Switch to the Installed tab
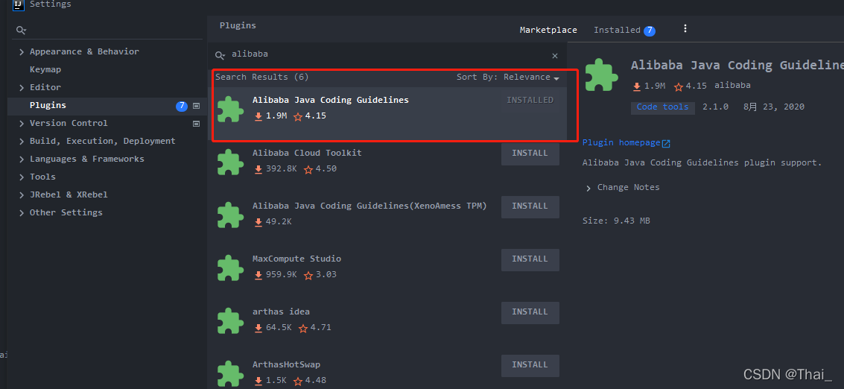844x389 pixels. (624, 30)
